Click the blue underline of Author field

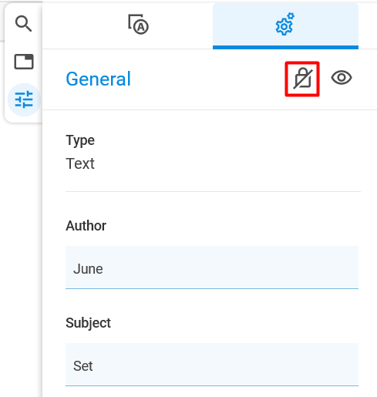tap(212, 288)
